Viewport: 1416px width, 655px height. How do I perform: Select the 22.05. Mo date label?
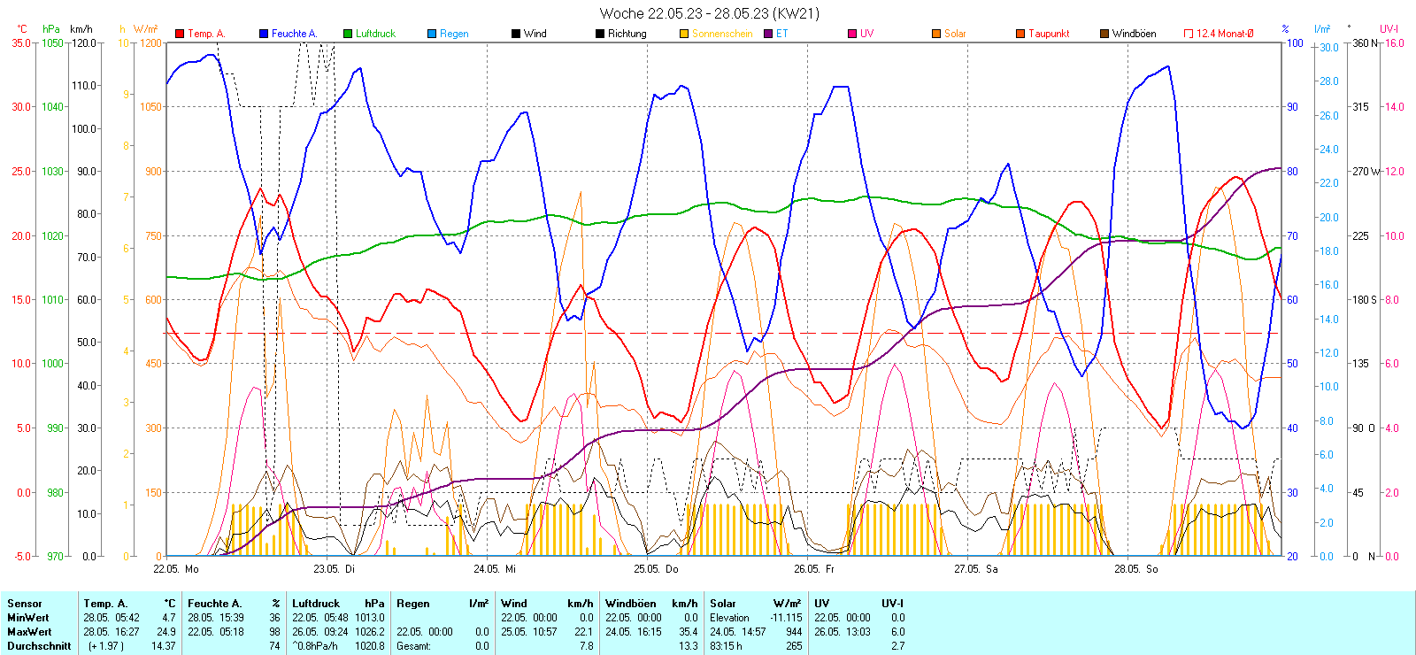176,569
